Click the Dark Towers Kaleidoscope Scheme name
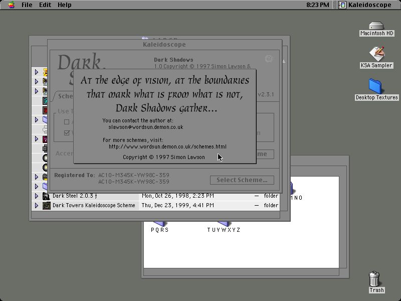 point(94,206)
